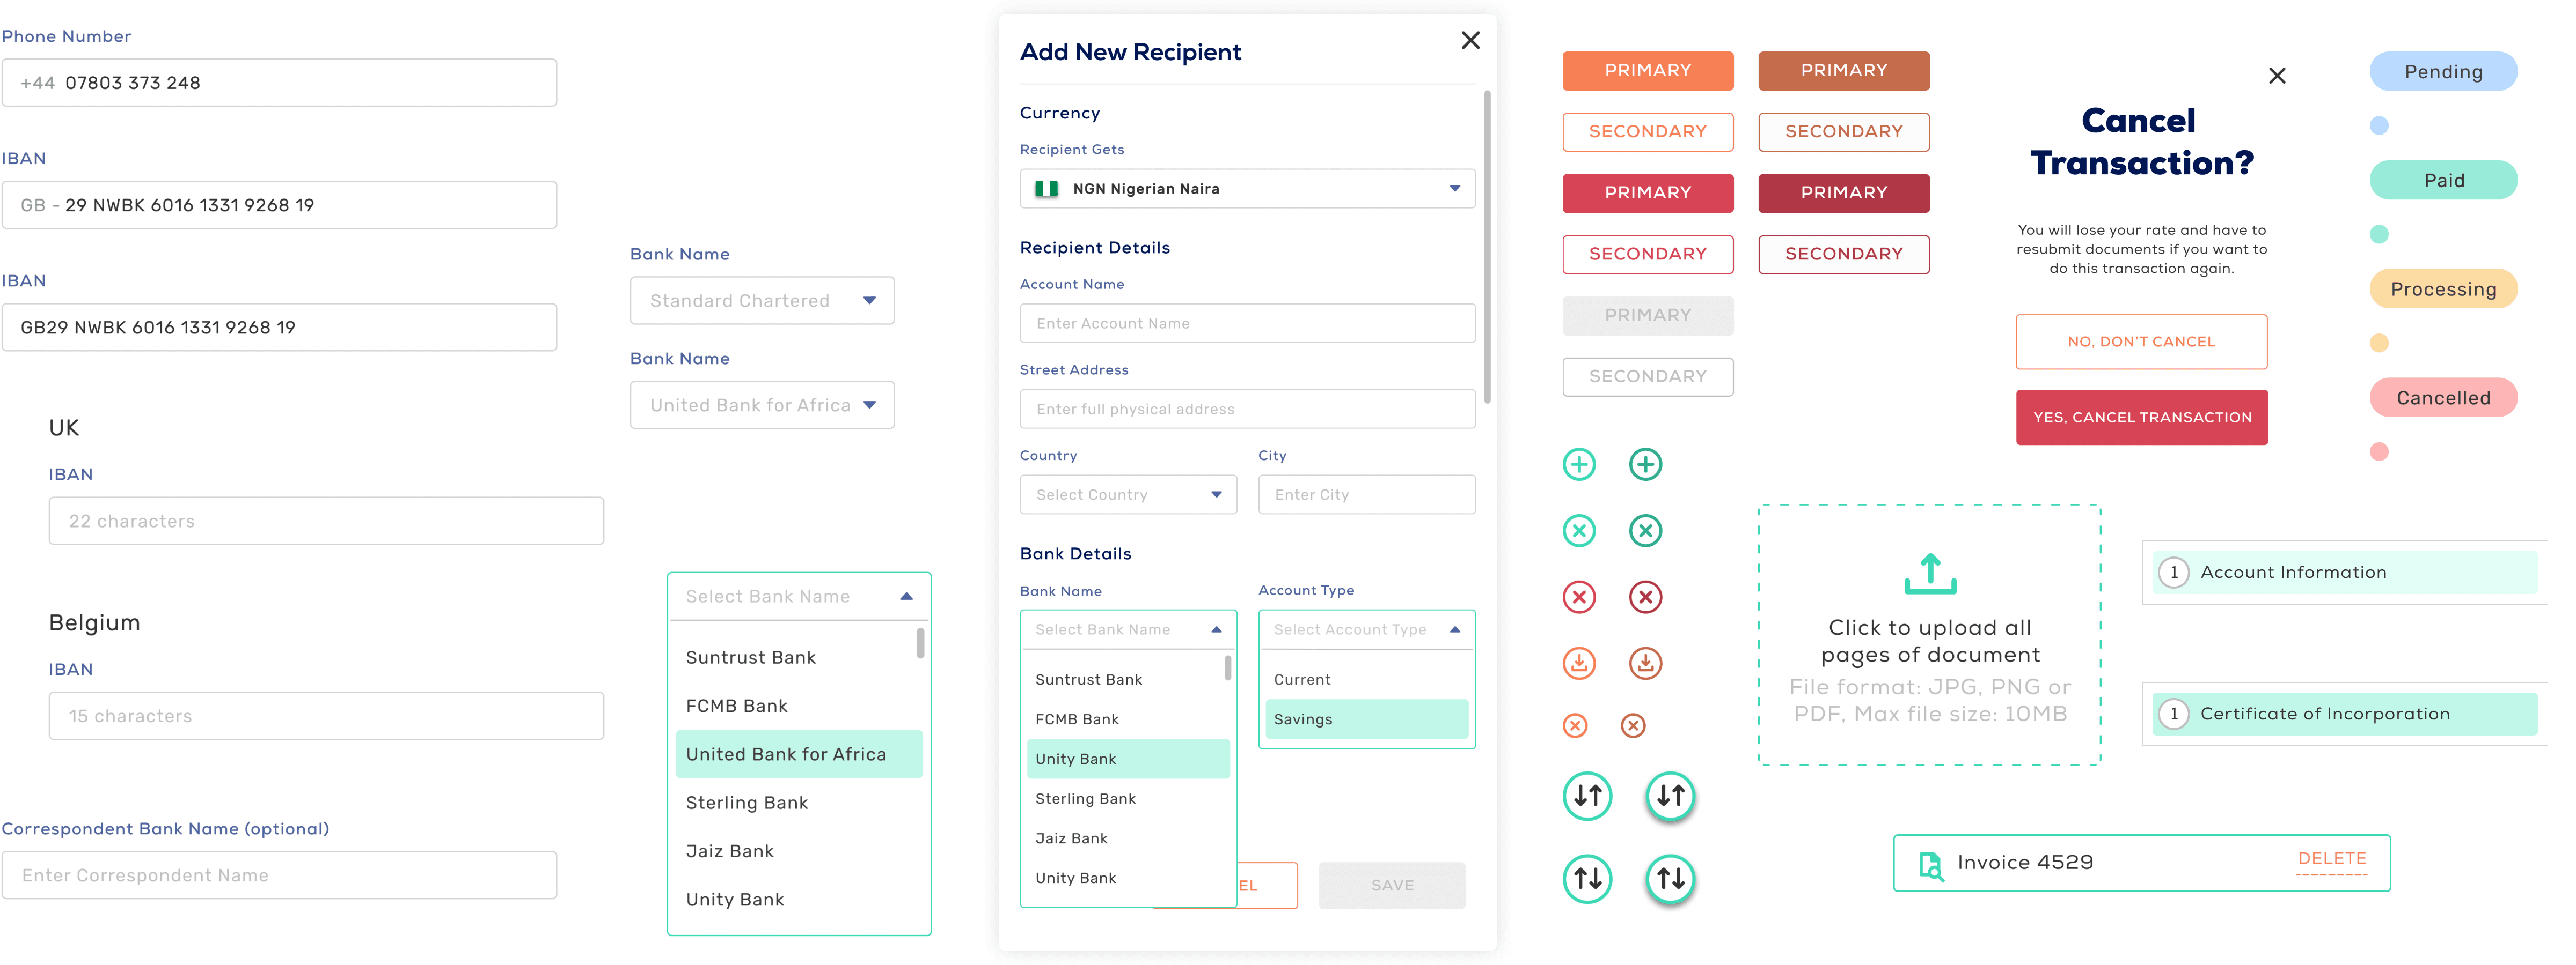Click the green download circle icon
This screenshot has width=2576, height=965.
pos(1645,662)
